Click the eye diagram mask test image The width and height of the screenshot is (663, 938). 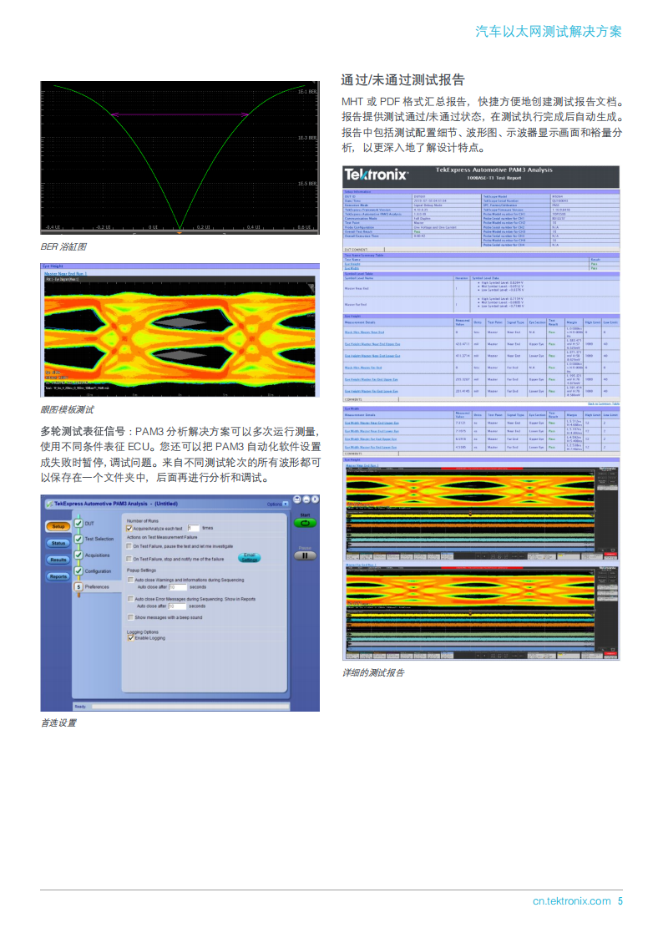(x=180, y=330)
